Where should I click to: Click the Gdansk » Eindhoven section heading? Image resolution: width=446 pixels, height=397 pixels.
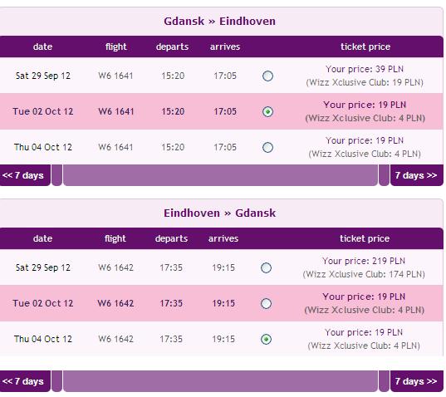click(x=219, y=22)
